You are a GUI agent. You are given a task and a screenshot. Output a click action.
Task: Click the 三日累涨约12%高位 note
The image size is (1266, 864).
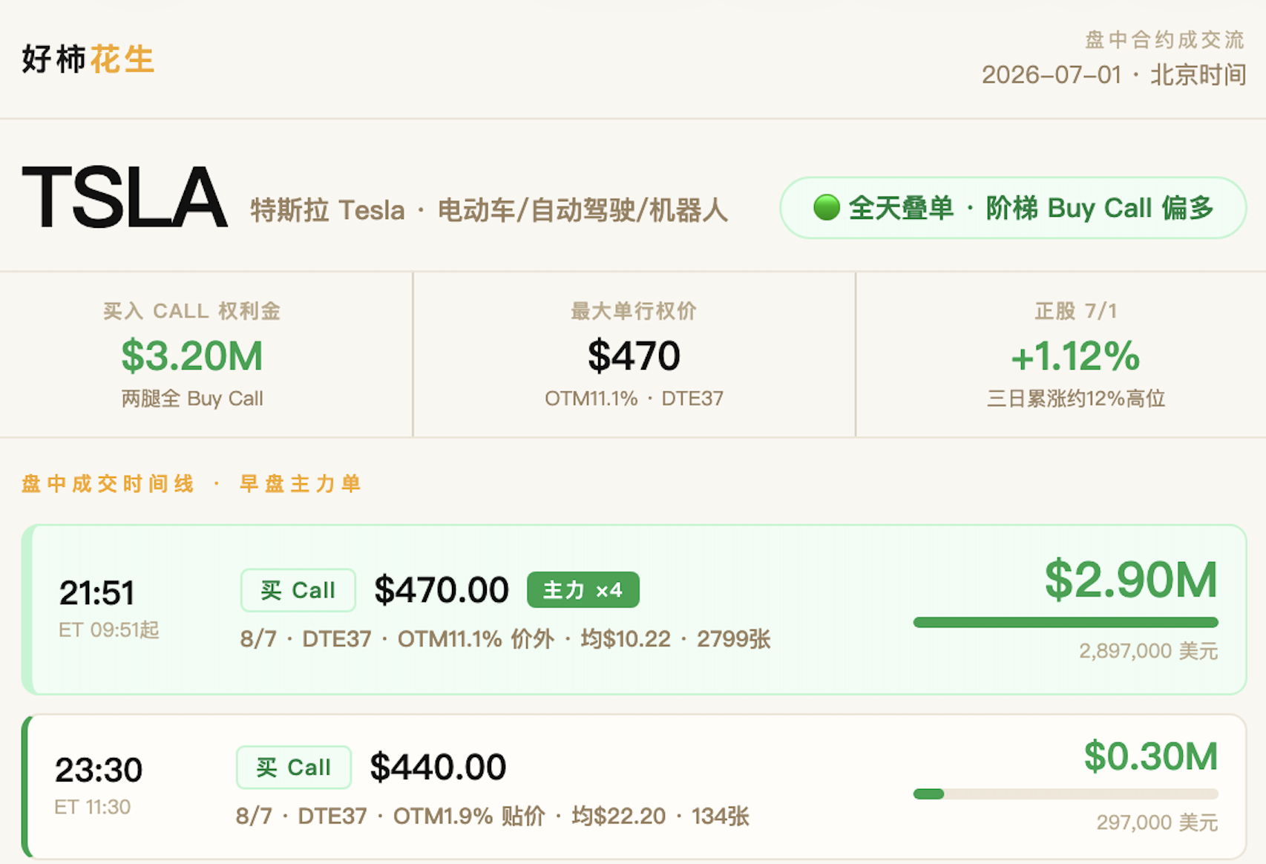coord(1076,399)
